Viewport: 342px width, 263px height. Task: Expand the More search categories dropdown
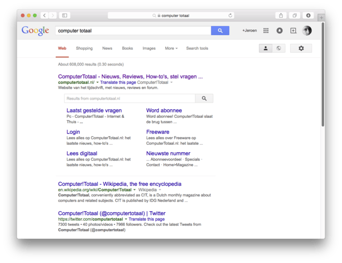click(171, 48)
